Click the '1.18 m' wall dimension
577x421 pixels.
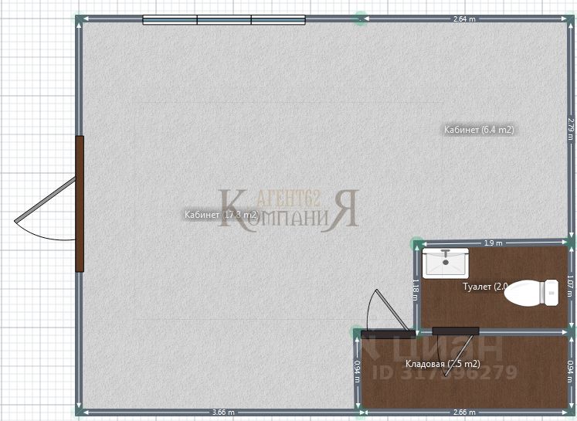tap(416, 290)
